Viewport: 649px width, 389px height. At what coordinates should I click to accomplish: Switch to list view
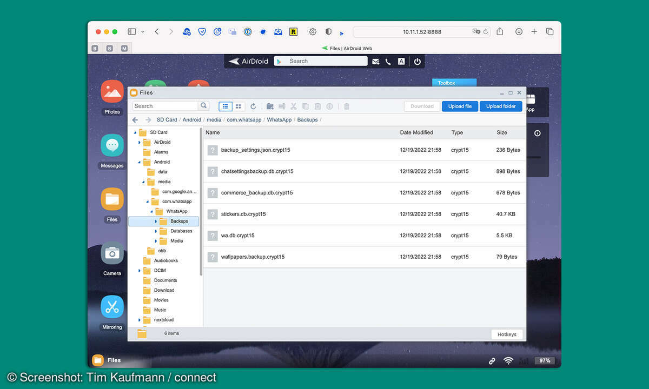coord(226,106)
